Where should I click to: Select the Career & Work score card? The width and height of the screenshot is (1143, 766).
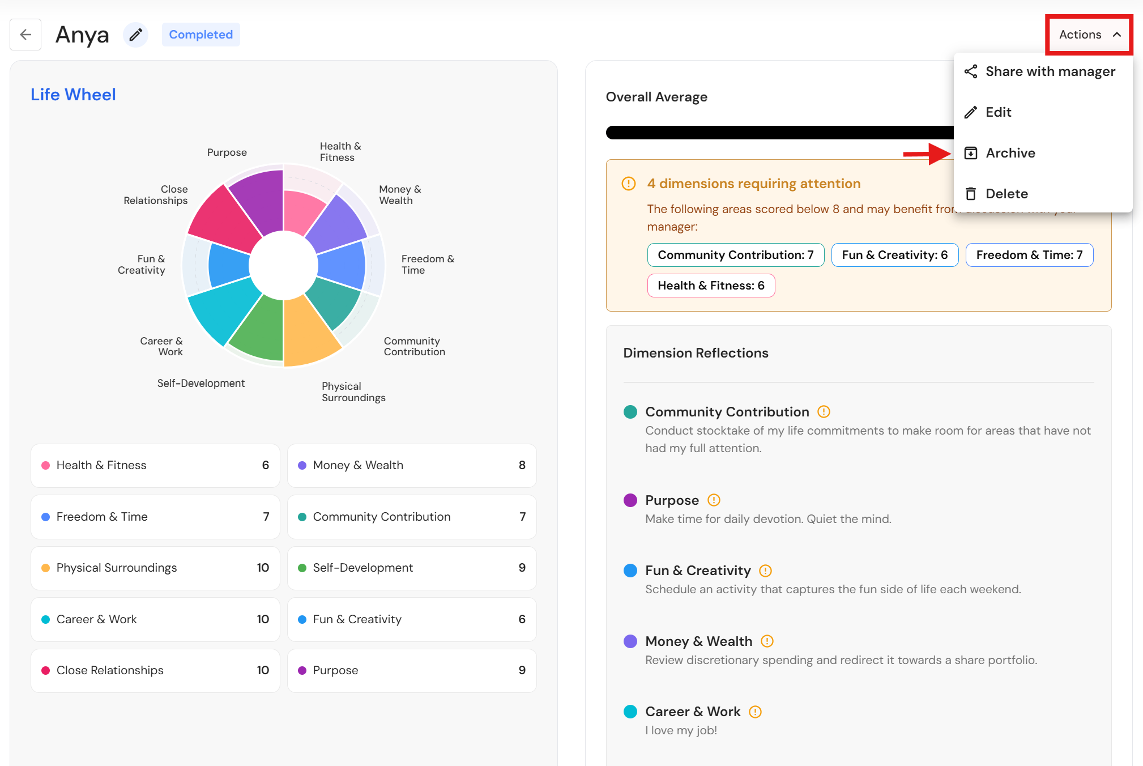point(155,619)
